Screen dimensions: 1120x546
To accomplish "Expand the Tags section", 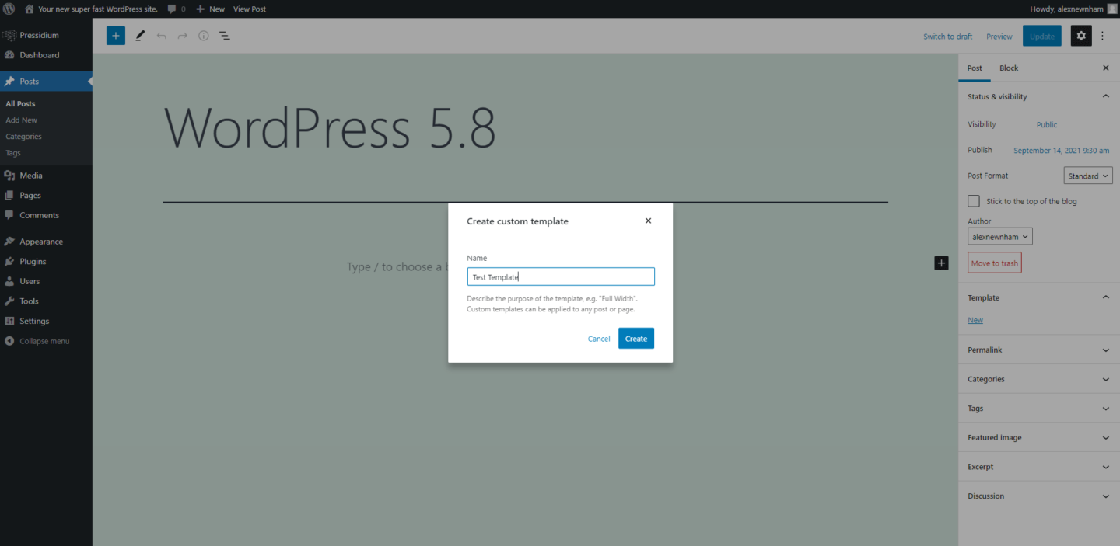I will (1039, 409).
